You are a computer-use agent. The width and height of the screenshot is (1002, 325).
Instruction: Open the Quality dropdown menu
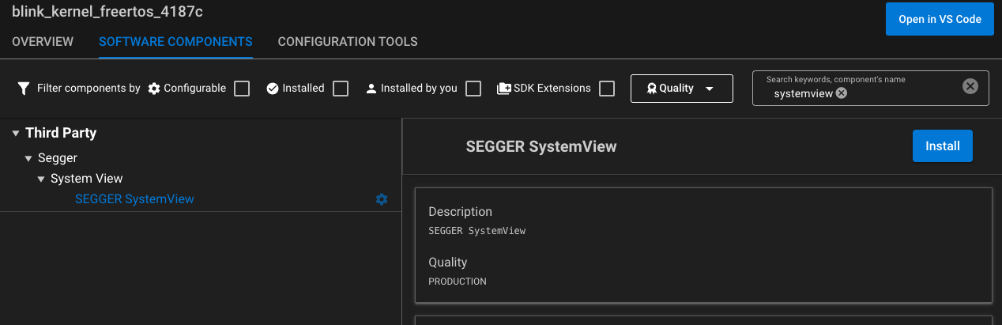(x=682, y=89)
